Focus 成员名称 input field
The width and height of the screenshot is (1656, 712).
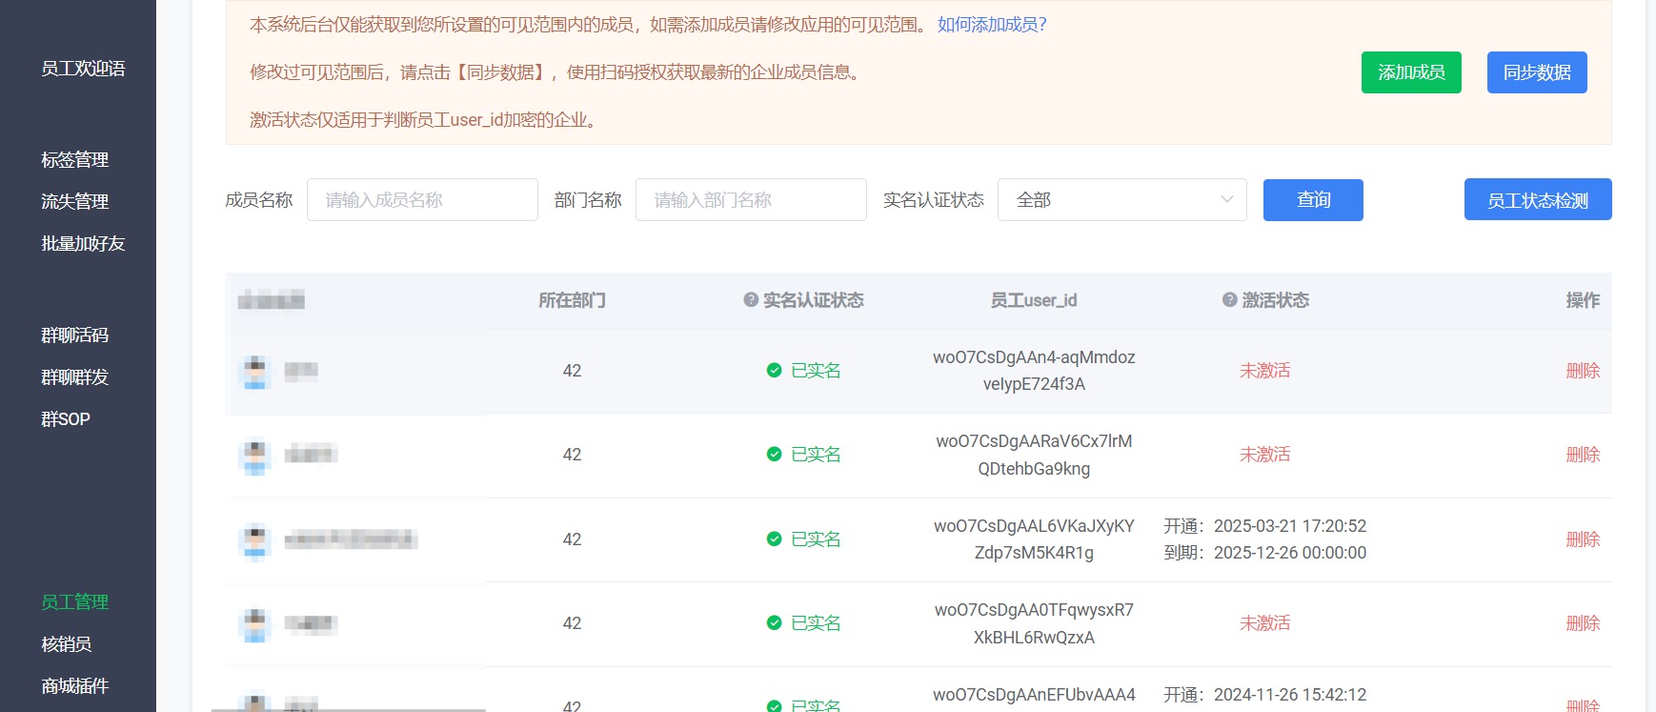pos(422,200)
